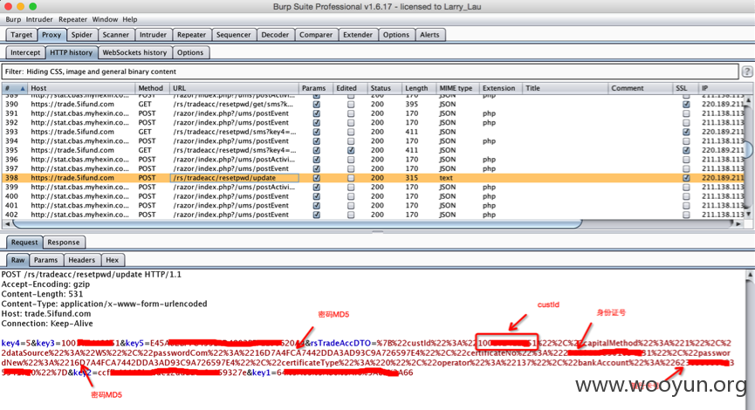This screenshot has width=755, height=410.
Task: Switch to the Intercept sub-tab
Action: click(25, 53)
